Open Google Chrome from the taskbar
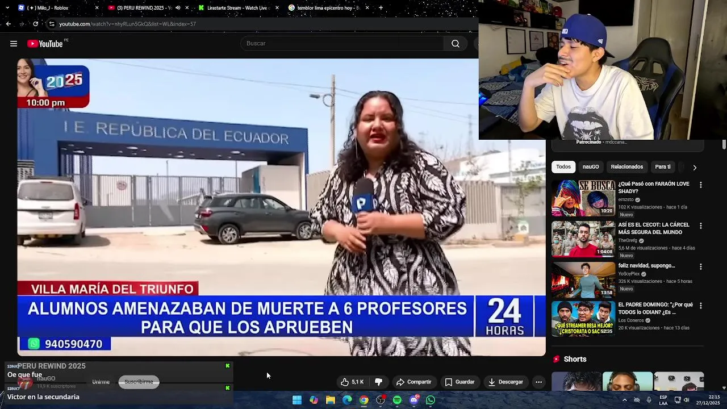The image size is (727, 409). (x=364, y=400)
